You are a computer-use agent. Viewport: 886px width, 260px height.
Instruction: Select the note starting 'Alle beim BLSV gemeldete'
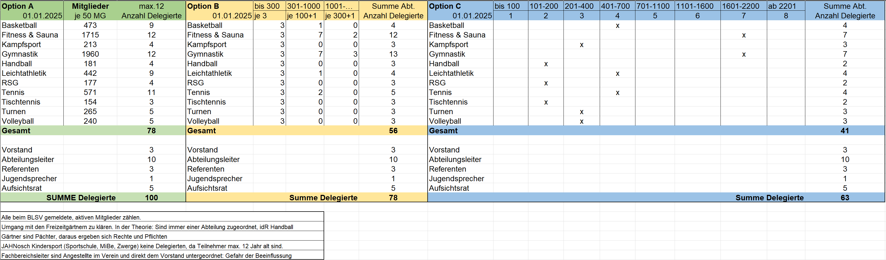tap(71, 217)
